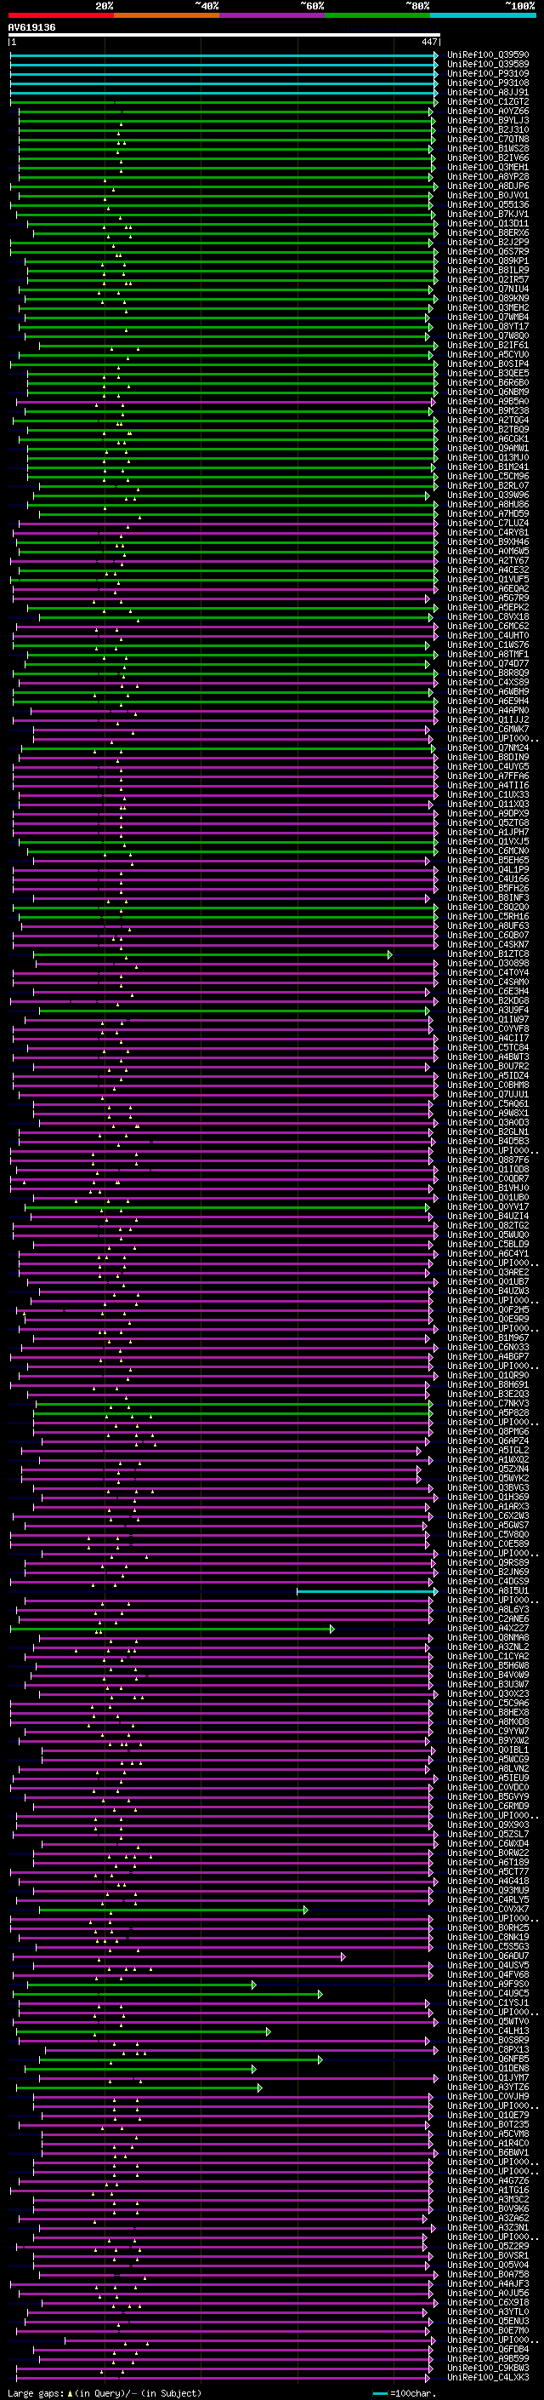The image size is (544, 2400).
Task: Open the UniRef100_Q39589 hit label
Action: point(488,65)
